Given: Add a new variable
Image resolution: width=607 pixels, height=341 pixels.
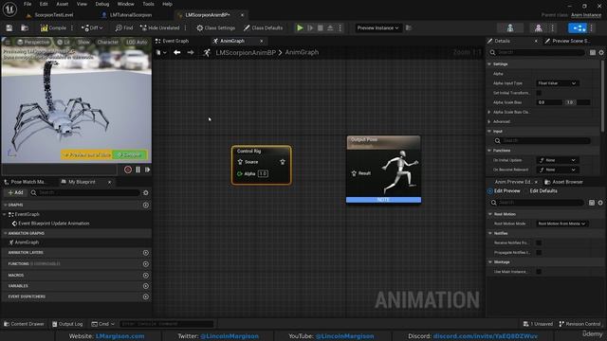Looking at the screenshot, I should point(145,286).
